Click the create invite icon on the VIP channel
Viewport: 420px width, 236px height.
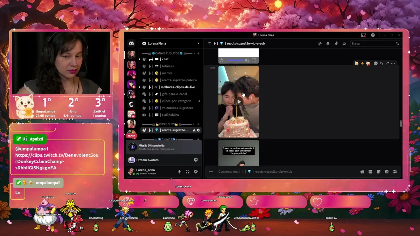pos(194,130)
